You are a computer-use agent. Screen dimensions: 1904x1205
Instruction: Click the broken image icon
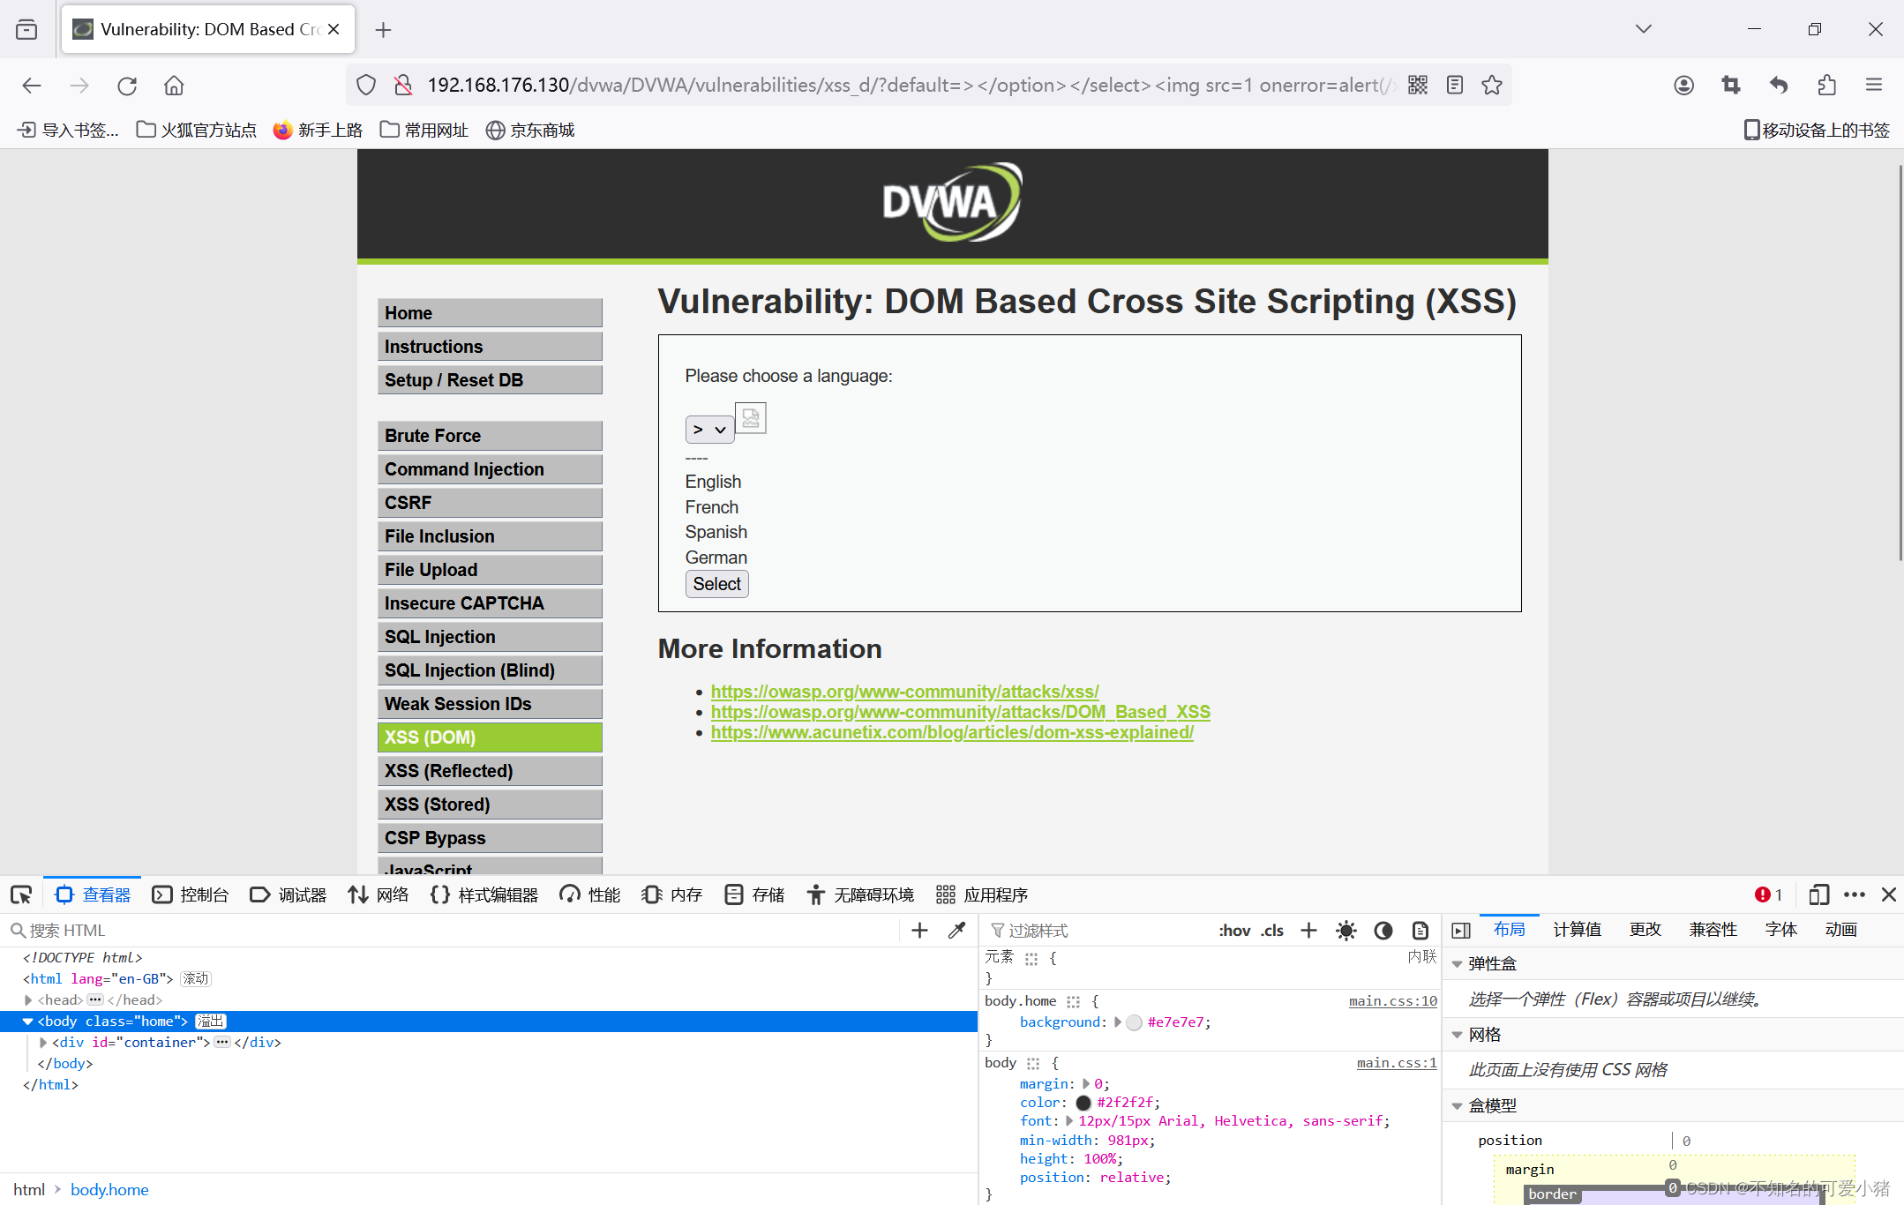tap(751, 417)
